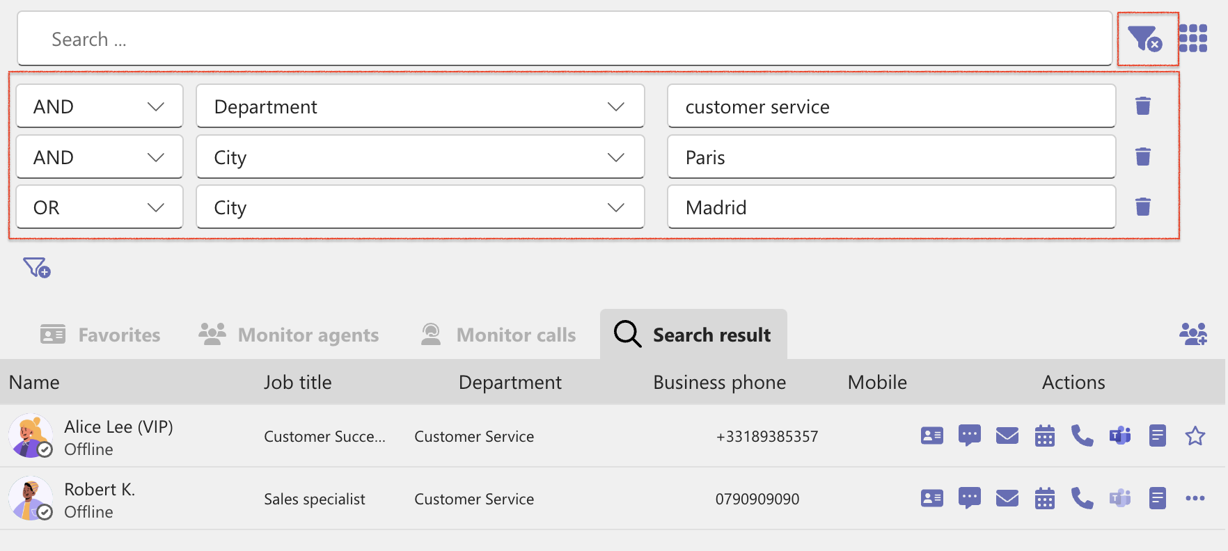Viewport: 1228px width, 551px height.
Task: Open more actions for Robert K.
Action: [1195, 498]
